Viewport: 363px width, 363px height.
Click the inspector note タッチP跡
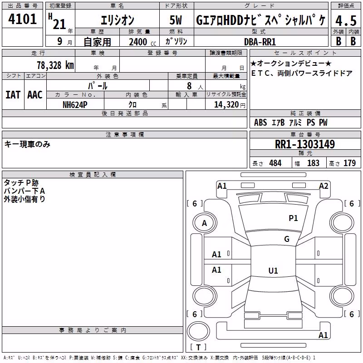click(21, 183)
